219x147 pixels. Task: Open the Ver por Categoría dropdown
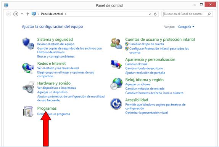[x=186, y=27]
